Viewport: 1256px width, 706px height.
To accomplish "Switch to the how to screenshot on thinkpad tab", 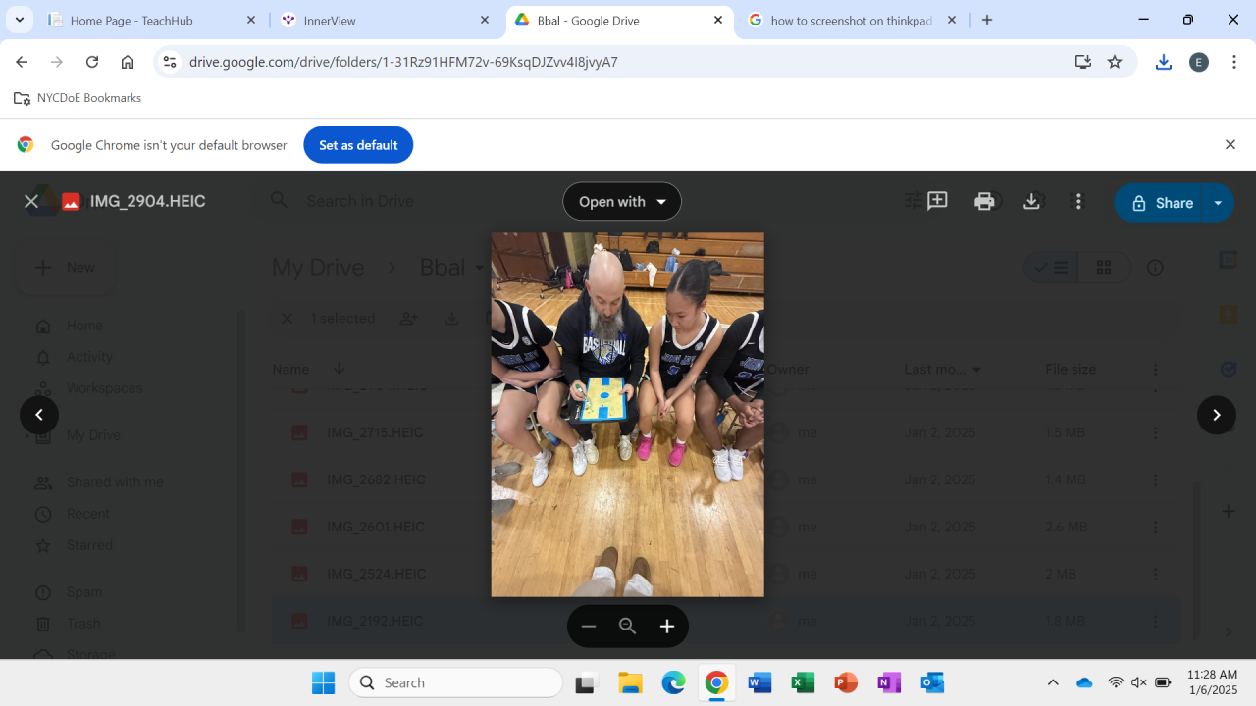I will 851,20.
